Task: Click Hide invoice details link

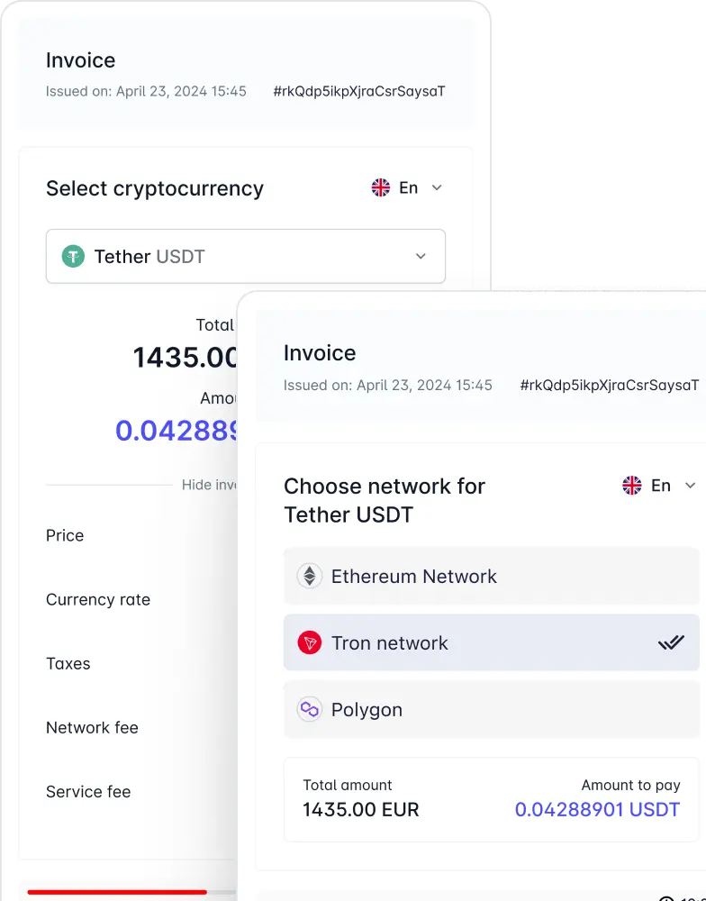Action: pyautogui.click(x=209, y=485)
